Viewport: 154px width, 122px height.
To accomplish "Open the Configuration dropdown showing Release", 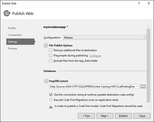I will (104, 38).
